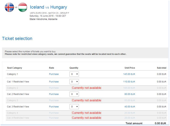The image size is (170, 126).
Task: Click the Cat. 1 Restricted View label
Action: click(x=18, y=82)
